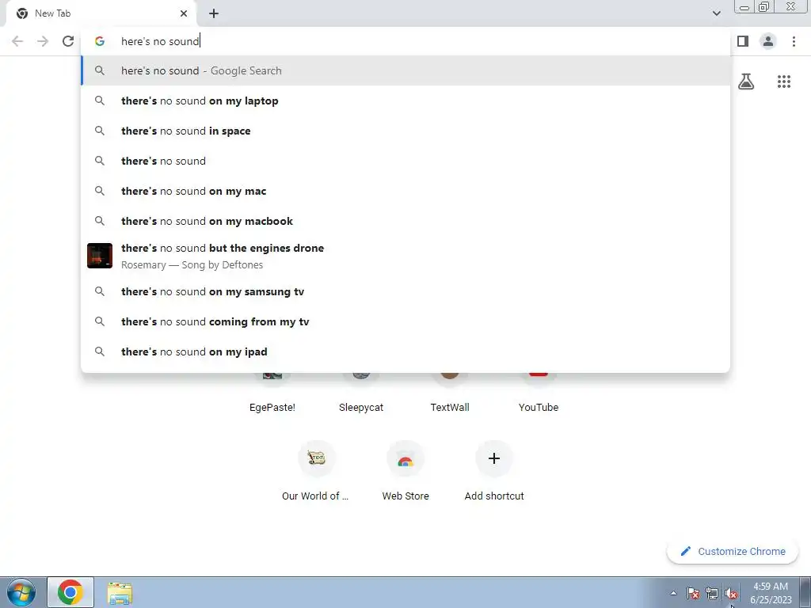This screenshot has width=811, height=608.
Task: Open a new tab with plus button
Action: tap(214, 13)
